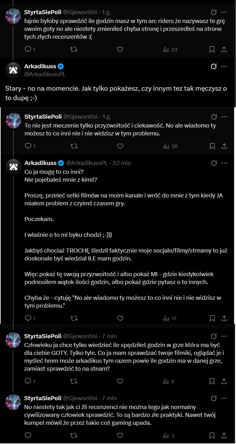The width and height of the screenshot is (236, 444).
Task: Repost the last tweet mentioning "gaming upada"
Action: point(74,435)
